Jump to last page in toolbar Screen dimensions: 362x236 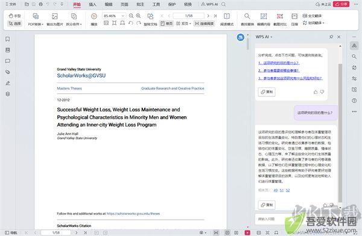coord(215,16)
